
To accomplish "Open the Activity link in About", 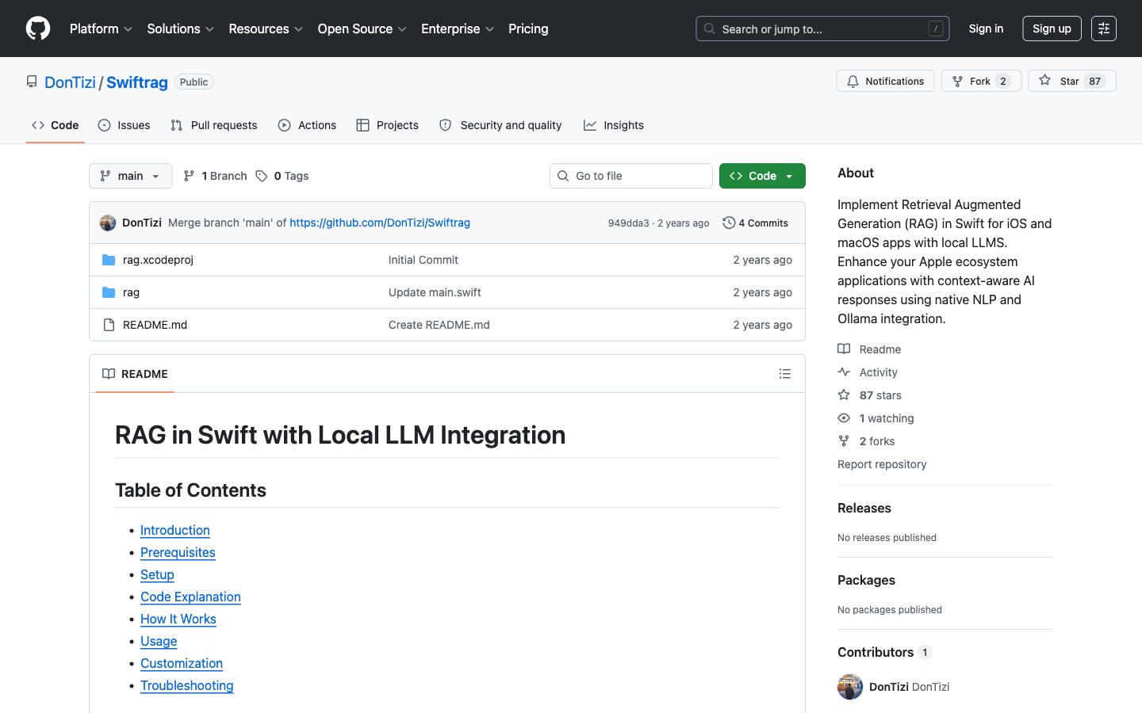I will point(868,372).
